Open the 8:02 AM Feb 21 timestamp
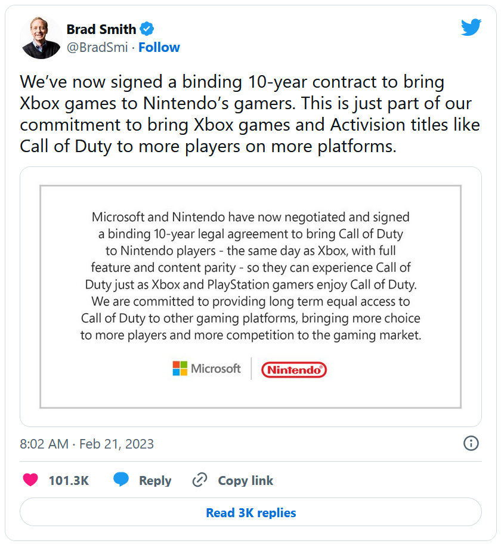Viewport: 501px width, 547px height. (x=87, y=444)
